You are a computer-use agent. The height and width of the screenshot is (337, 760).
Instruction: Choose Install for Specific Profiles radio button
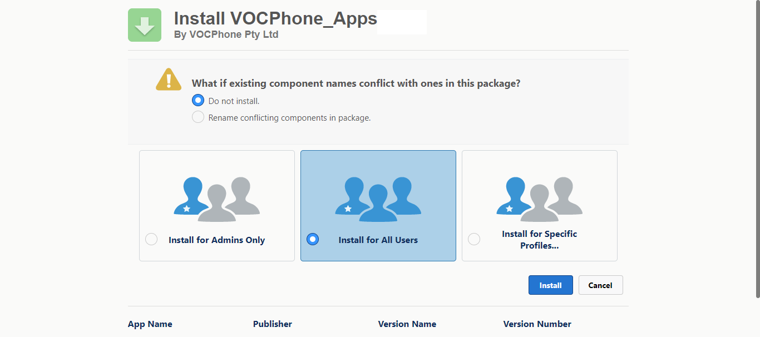click(474, 239)
